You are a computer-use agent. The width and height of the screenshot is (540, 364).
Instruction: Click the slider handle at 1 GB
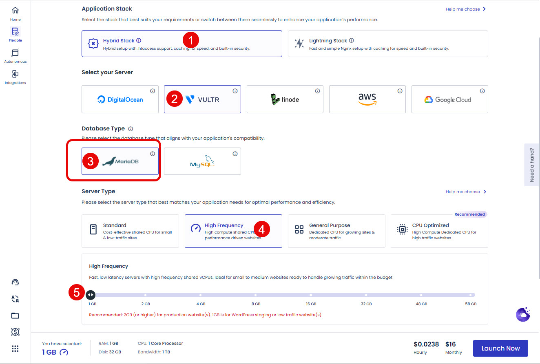[x=91, y=295]
